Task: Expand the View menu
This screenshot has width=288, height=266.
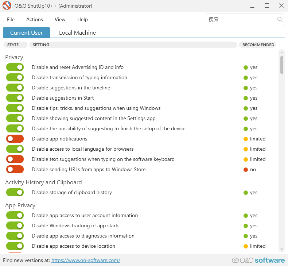Action: coord(60,20)
